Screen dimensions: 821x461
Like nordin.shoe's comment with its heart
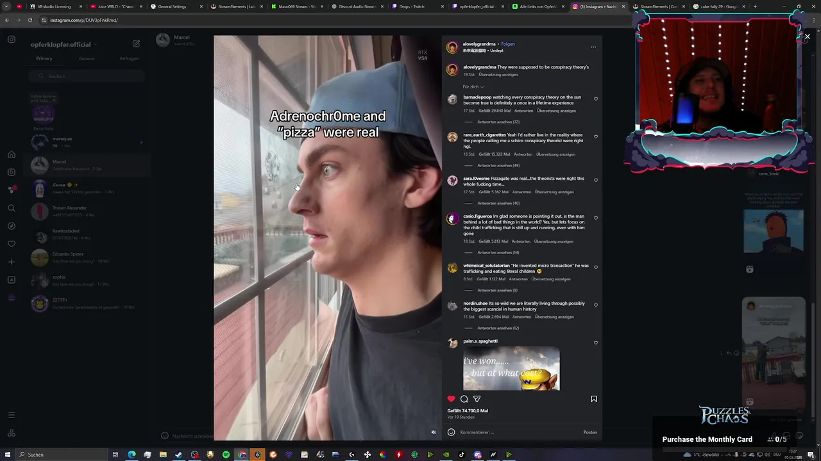[596, 305]
